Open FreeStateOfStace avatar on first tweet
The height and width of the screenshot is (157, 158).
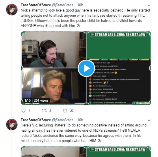tap(12, 10)
